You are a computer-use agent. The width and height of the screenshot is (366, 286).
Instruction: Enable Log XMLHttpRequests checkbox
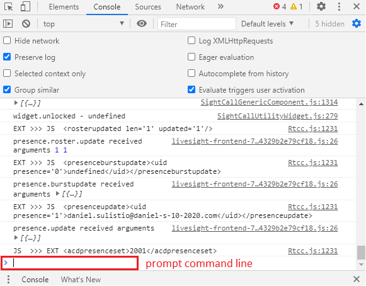tap(192, 40)
